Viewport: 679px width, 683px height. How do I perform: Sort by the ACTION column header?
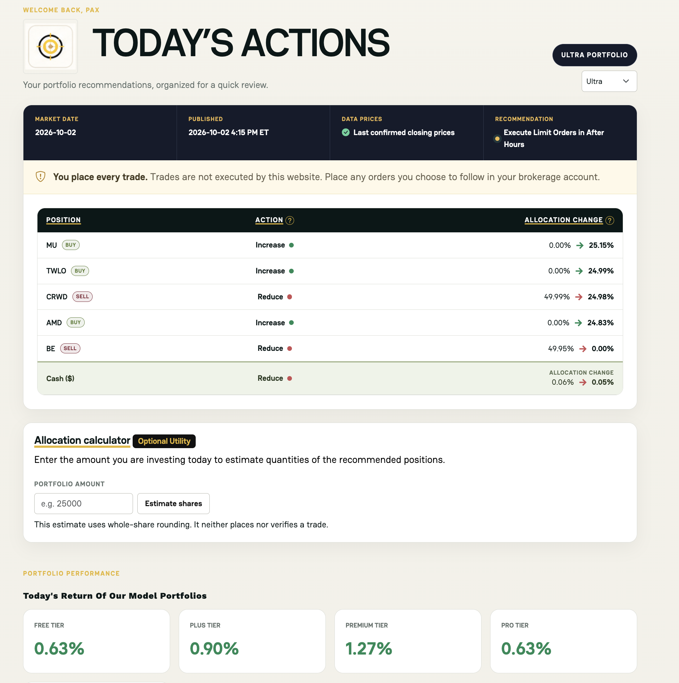coord(269,220)
